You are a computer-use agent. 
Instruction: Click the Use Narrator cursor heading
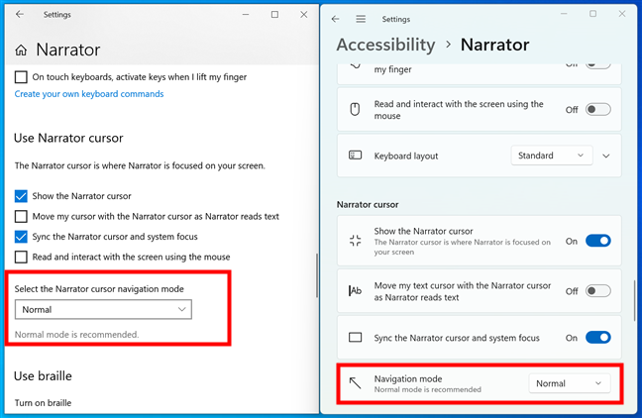click(x=68, y=138)
